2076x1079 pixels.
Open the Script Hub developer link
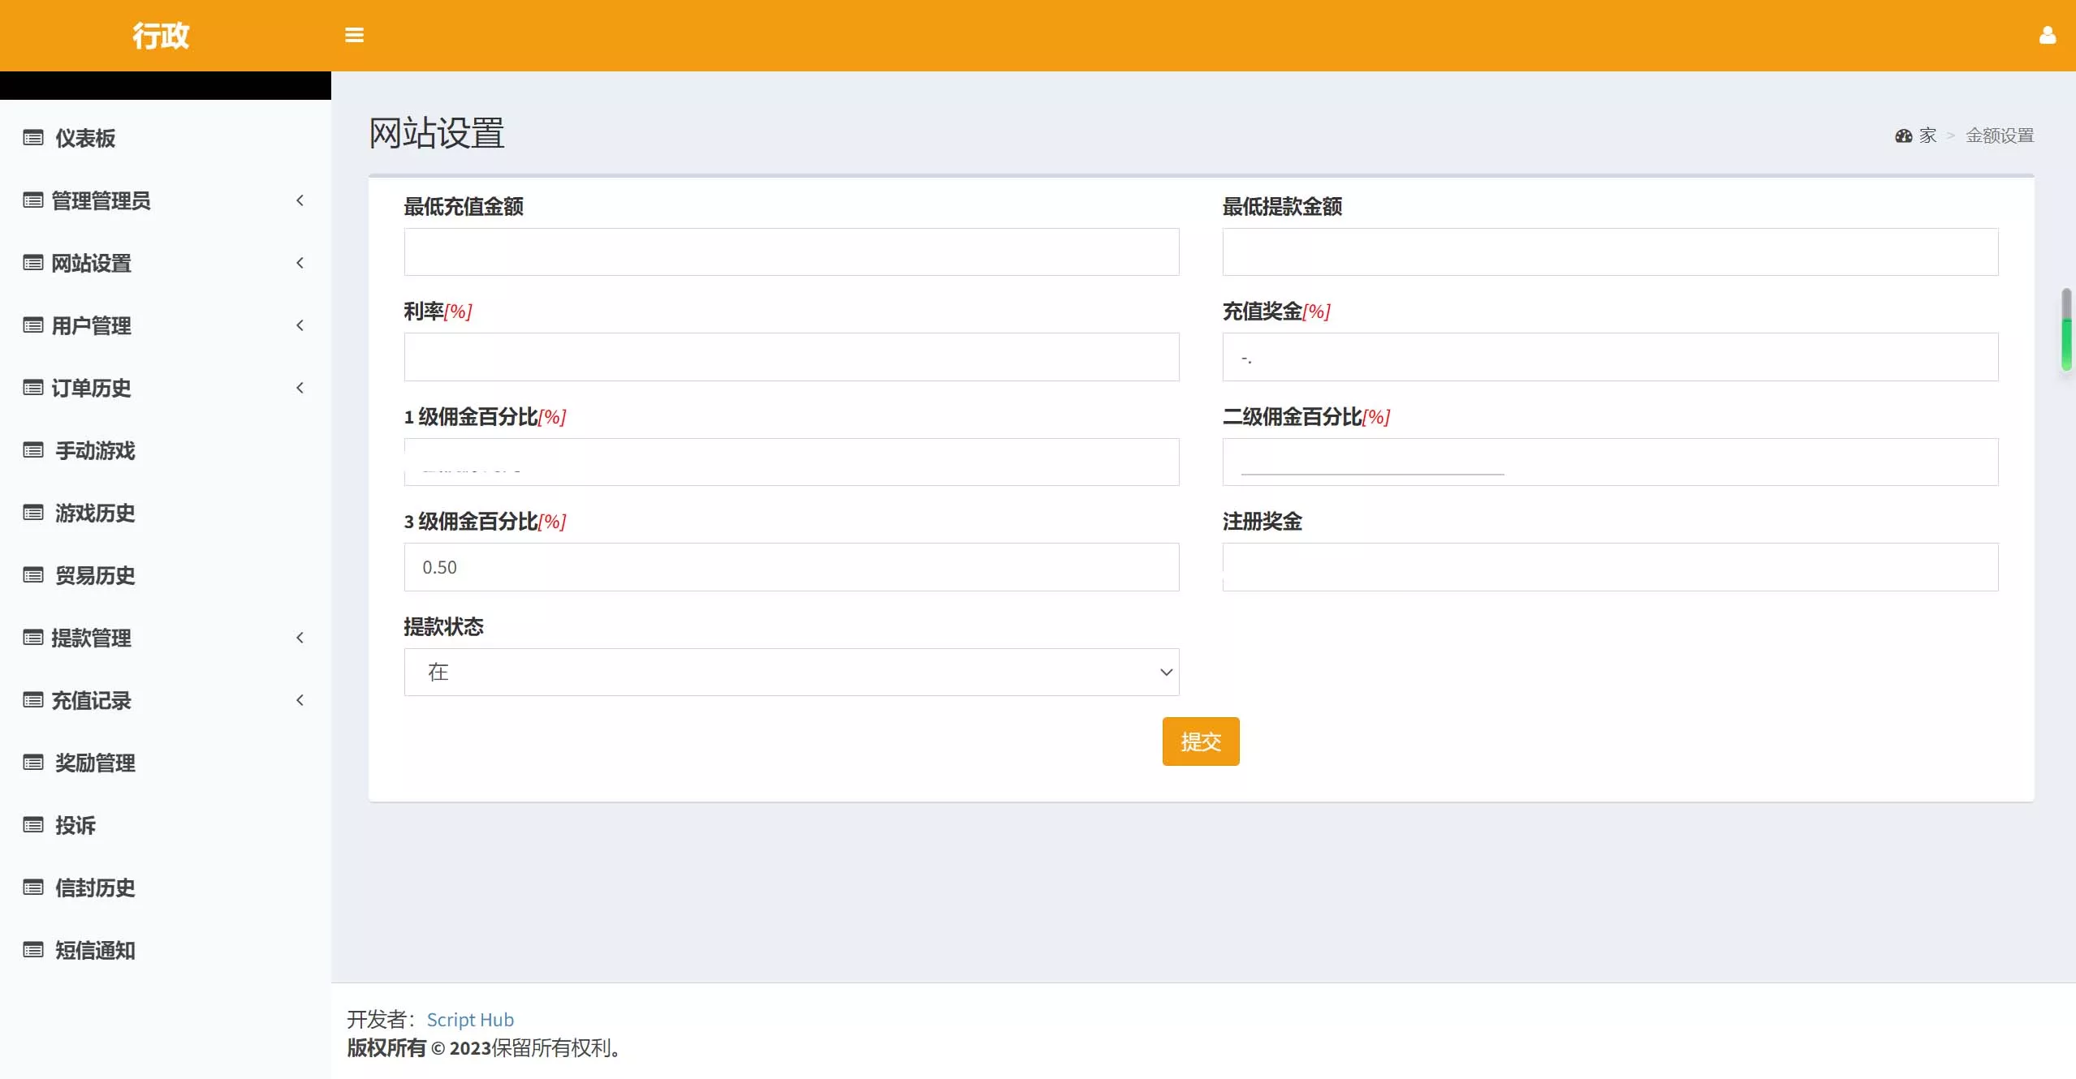click(x=470, y=1019)
